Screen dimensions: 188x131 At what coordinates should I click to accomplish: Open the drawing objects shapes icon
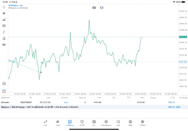pyautogui.click(x=4, y=38)
